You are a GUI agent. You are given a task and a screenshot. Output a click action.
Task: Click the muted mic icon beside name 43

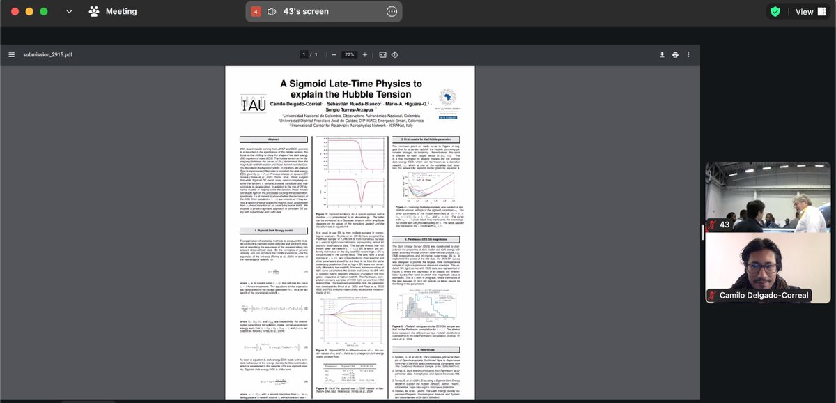click(x=713, y=225)
